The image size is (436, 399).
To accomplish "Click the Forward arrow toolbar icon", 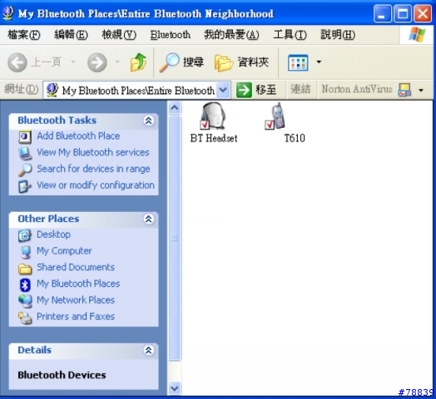I will coord(97,62).
